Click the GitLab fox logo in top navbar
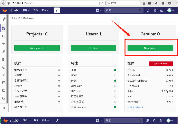 (5, 10)
